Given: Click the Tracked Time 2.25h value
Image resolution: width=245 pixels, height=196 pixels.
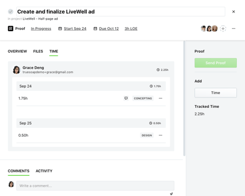Looking at the screenshot, I should [199, 114].
